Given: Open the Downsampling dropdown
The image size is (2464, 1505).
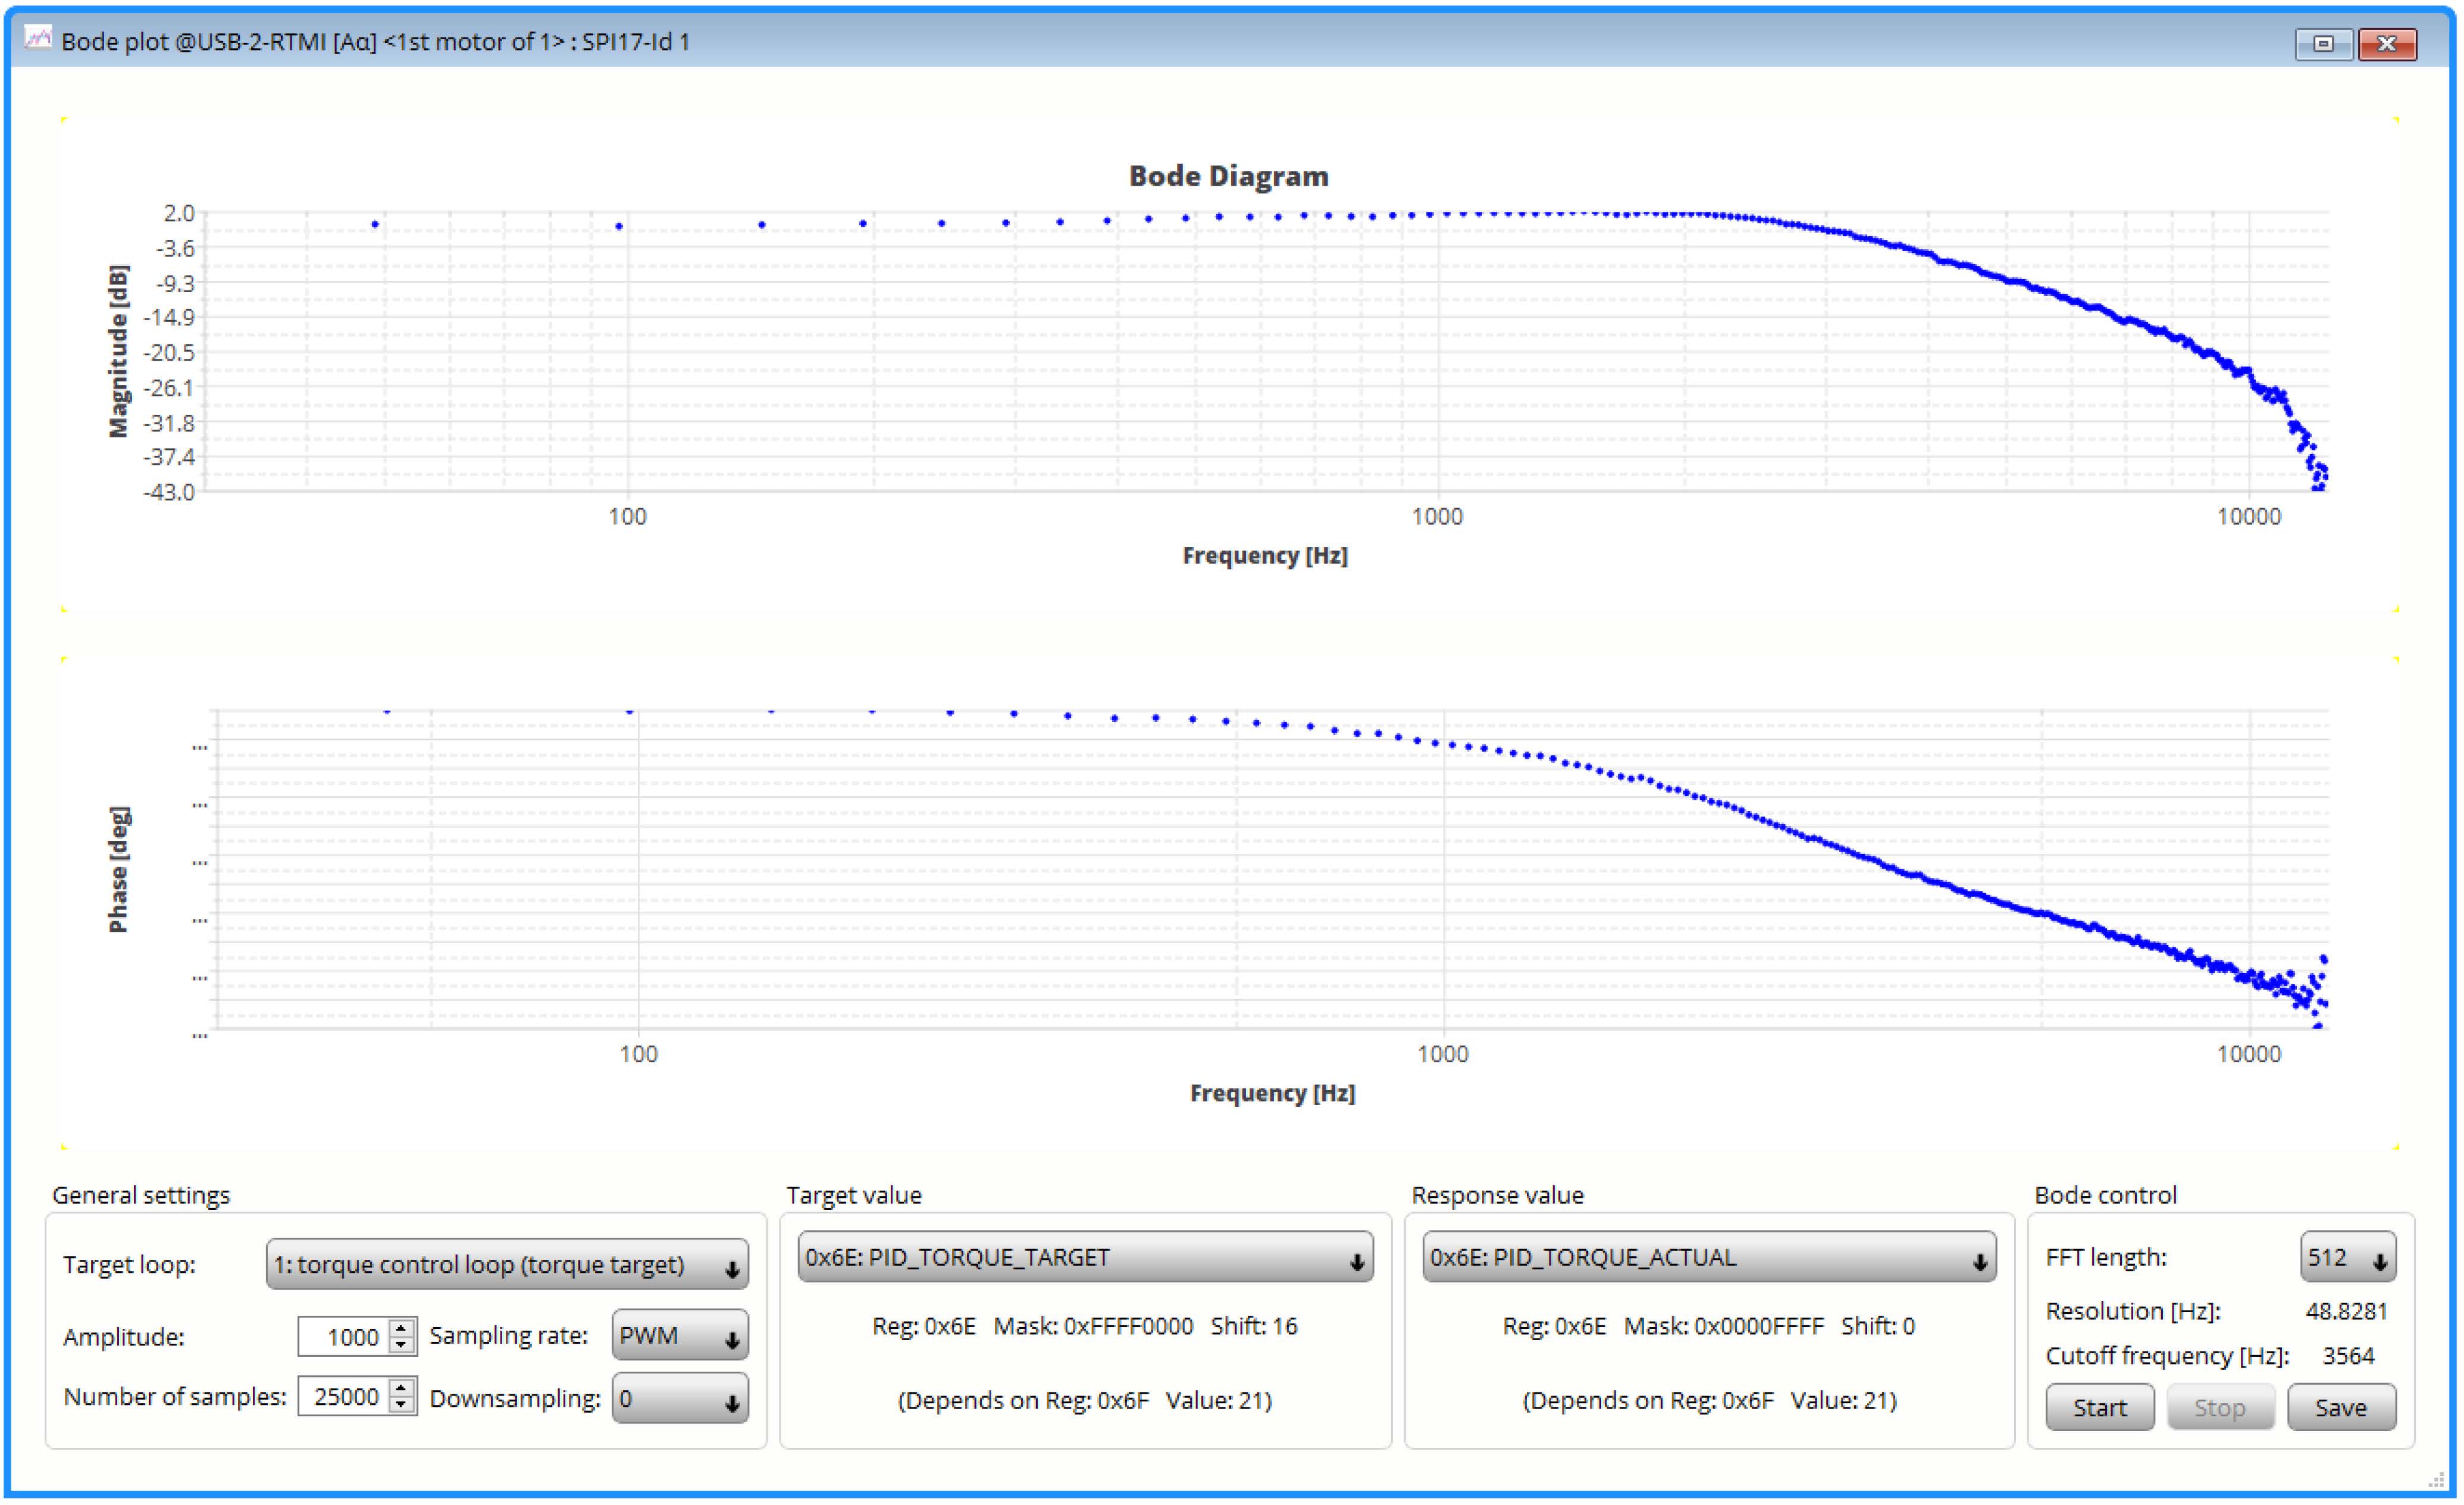Looking at the screenshot, I should [680, 1398].
